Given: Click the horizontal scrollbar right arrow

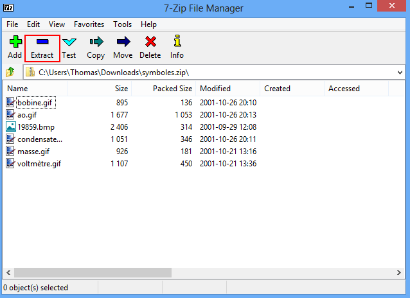Looking at the screenshot, I should 399,273.
